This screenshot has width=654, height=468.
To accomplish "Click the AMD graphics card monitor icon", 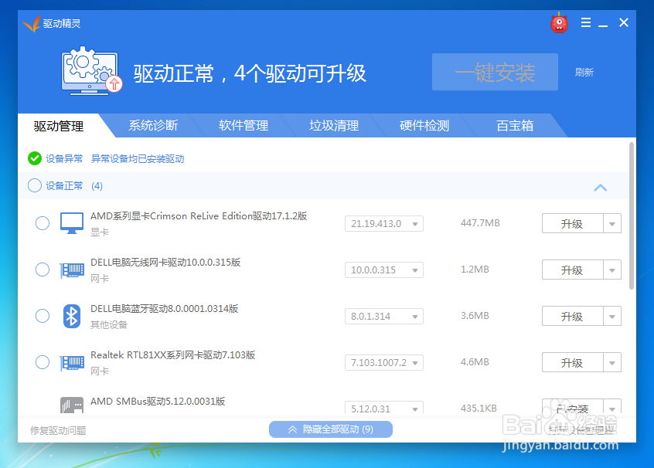I will (72, 223).
